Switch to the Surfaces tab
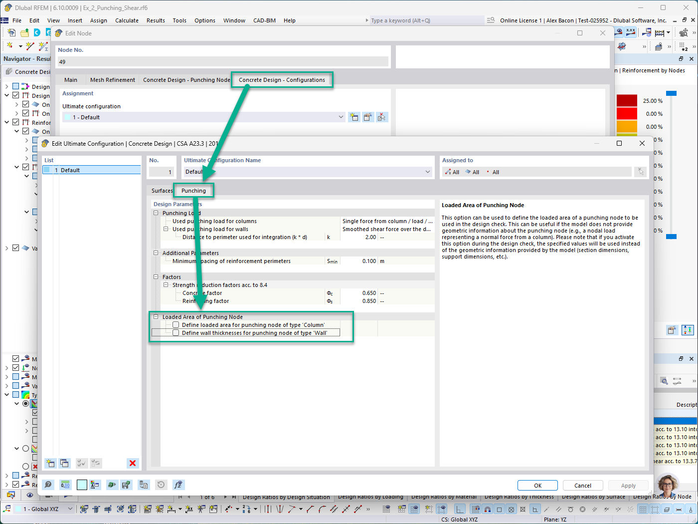 click(x=162, y=191)
